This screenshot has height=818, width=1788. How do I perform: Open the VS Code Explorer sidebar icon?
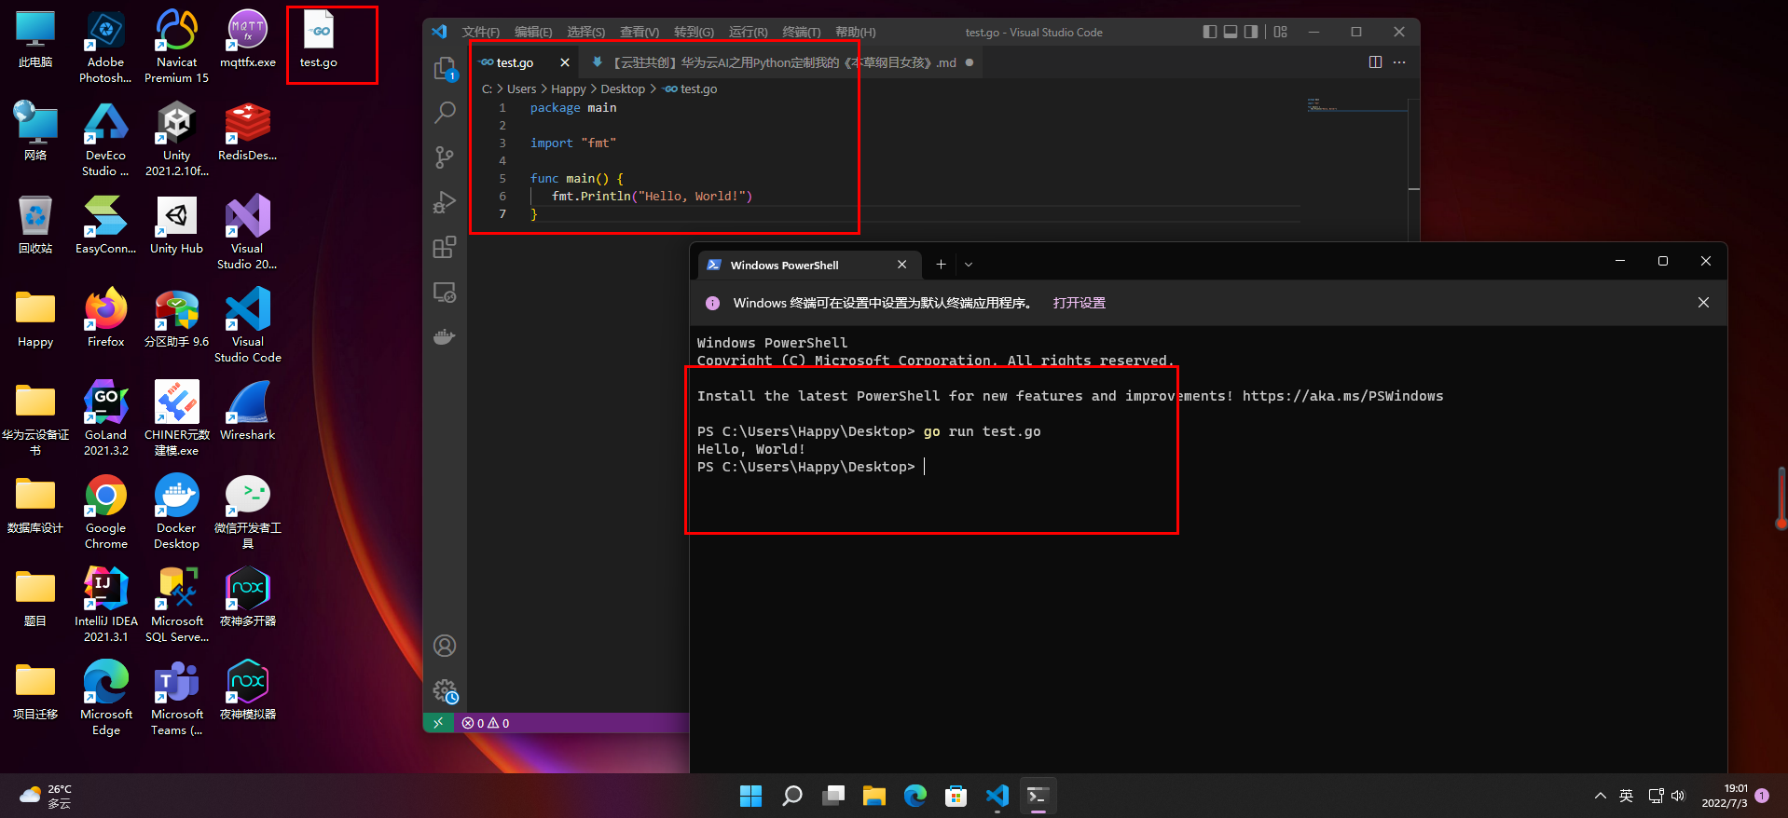pyautogui.click(x=445, y=68)
